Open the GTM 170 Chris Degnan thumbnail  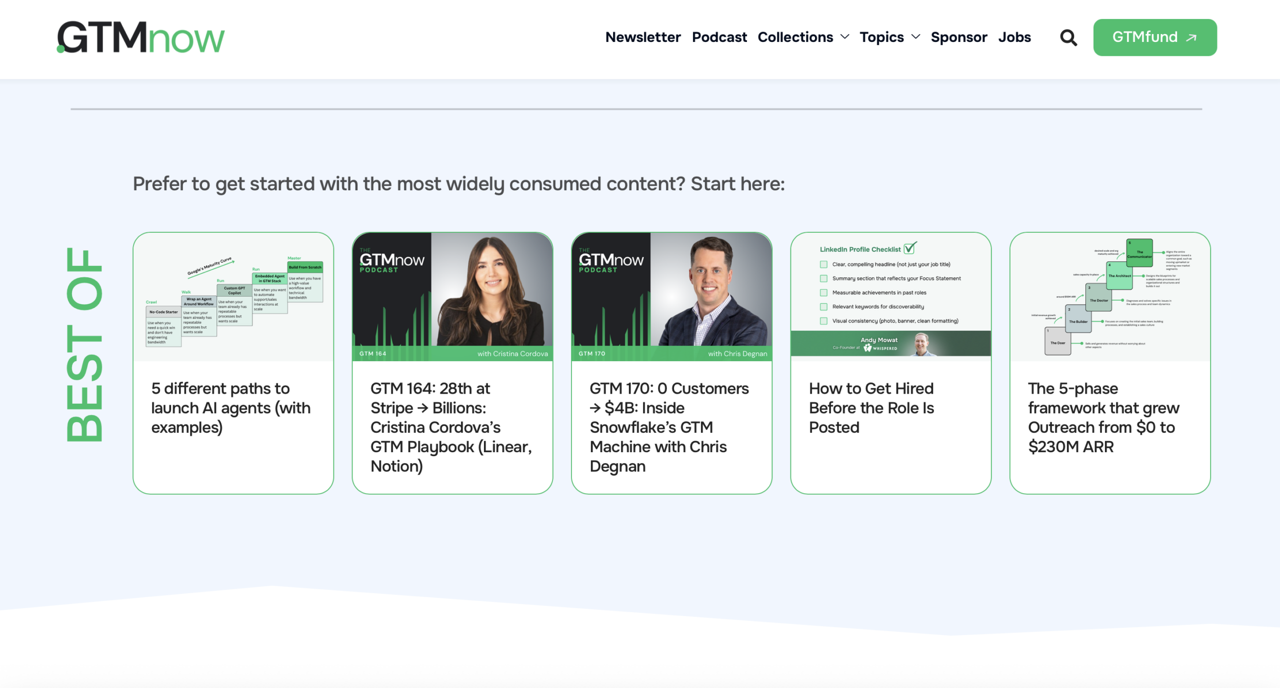(671, 297)
